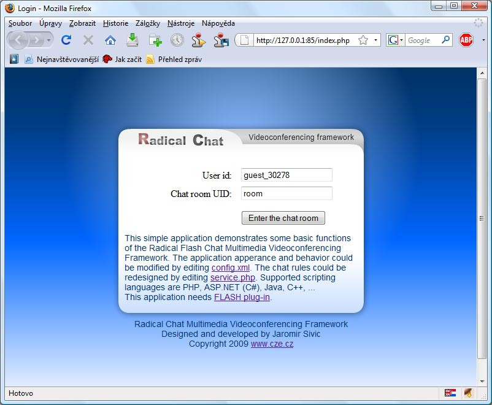Viewport: 492px width, 405px height.
Task: Open the Downloads toolbar icon
Action: (x=133, y=40)
